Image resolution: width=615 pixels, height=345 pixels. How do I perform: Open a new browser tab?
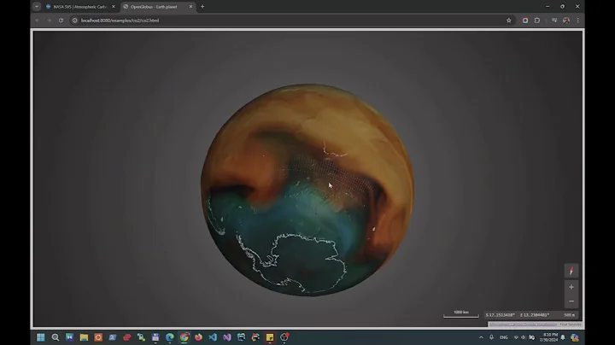coord(202,7)
